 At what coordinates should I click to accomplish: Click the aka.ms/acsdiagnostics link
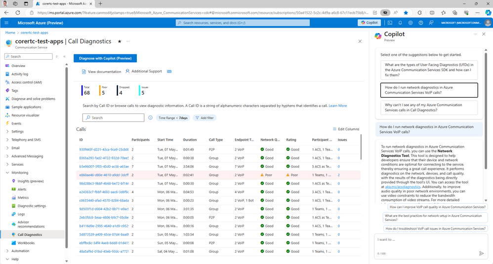403,187
